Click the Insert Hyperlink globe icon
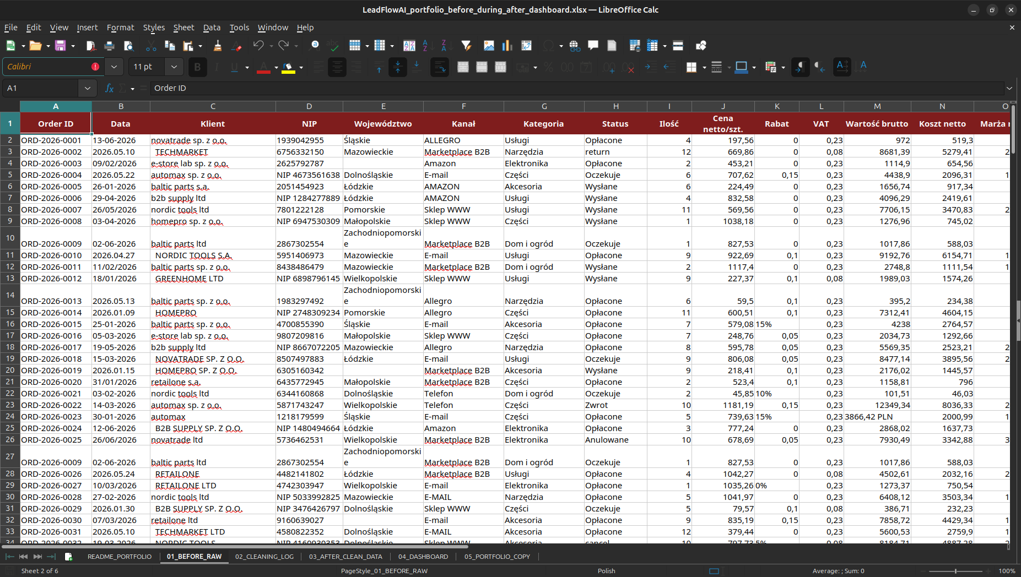 click(x=575, y=46)
